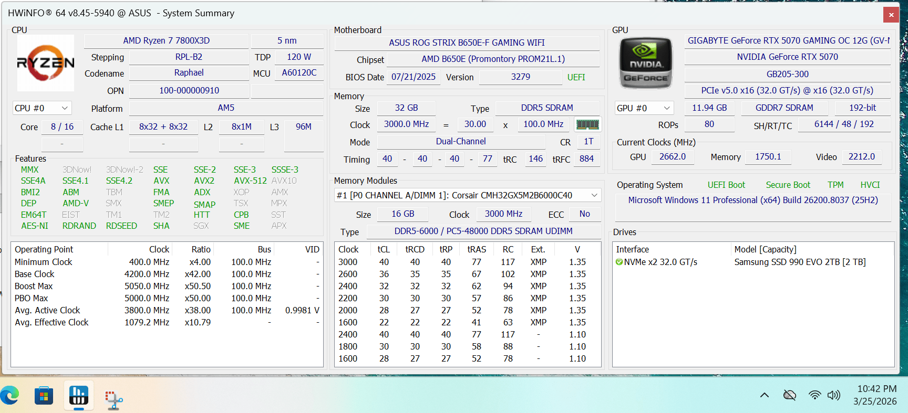Viewport: 908px width, 413px height.
Task: Open Microsoft Store from the taskbar
Action: coord(44,395)
